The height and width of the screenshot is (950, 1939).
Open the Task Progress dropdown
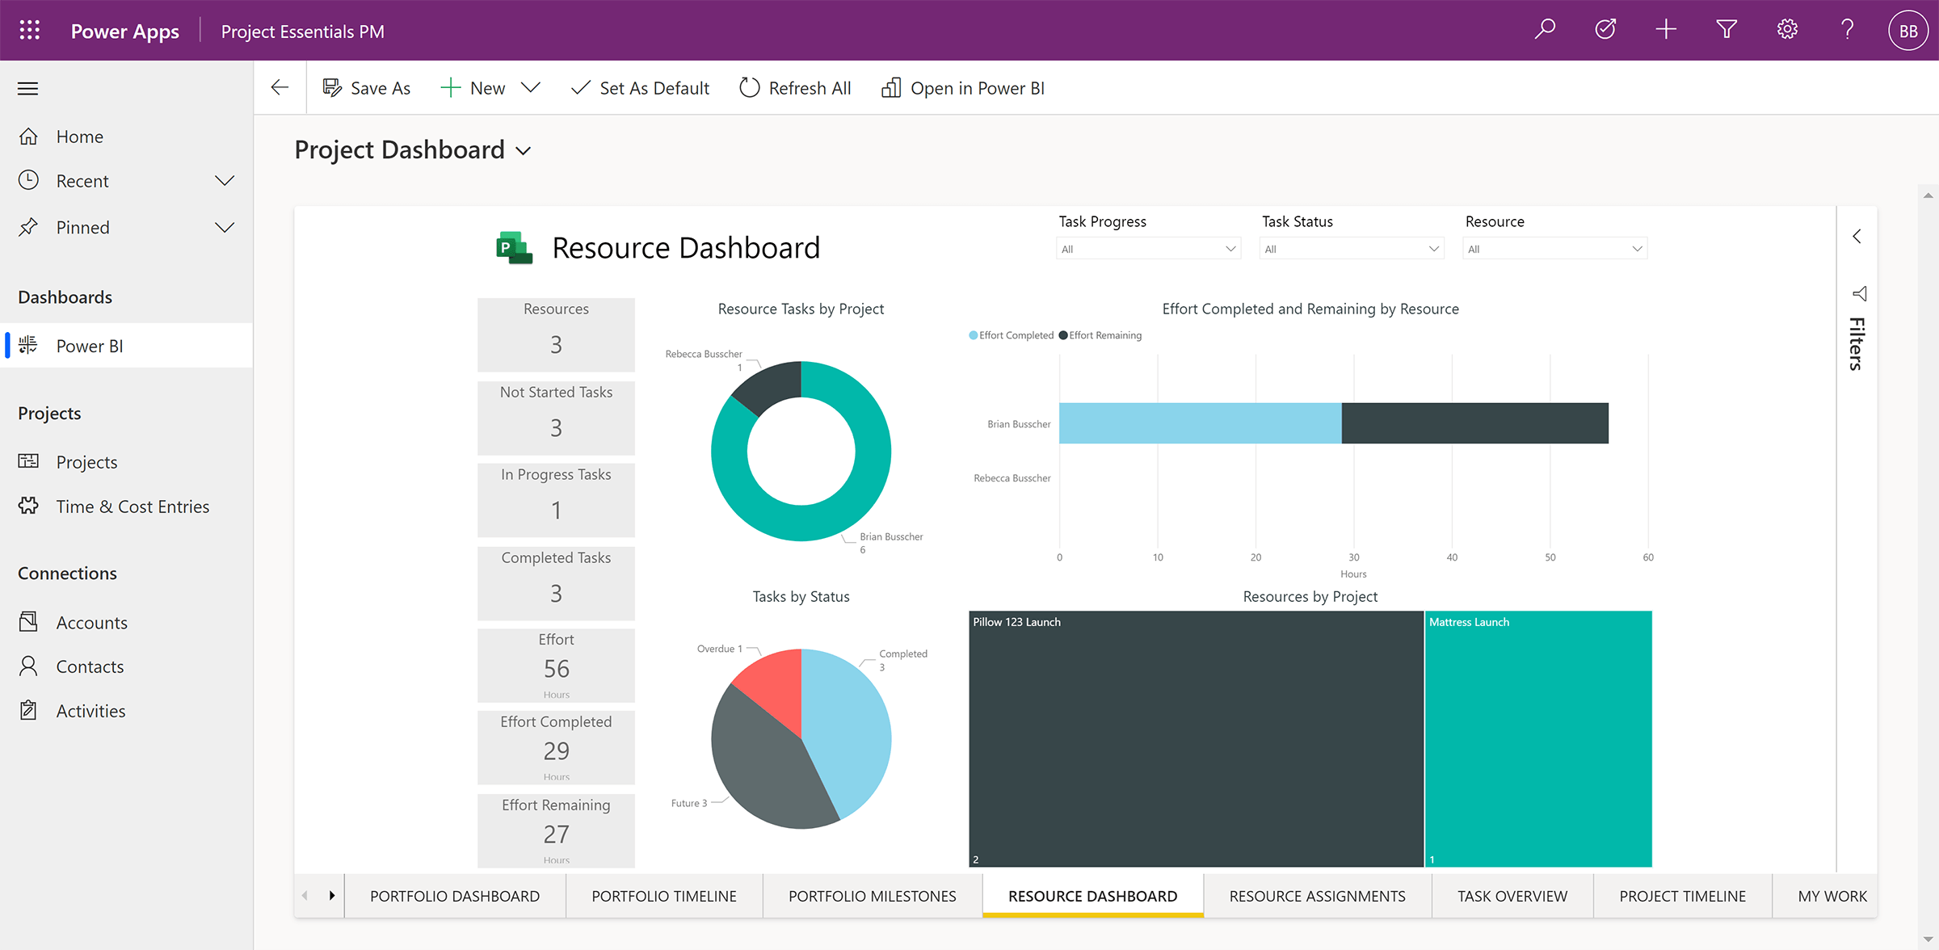click(1148, 249)
